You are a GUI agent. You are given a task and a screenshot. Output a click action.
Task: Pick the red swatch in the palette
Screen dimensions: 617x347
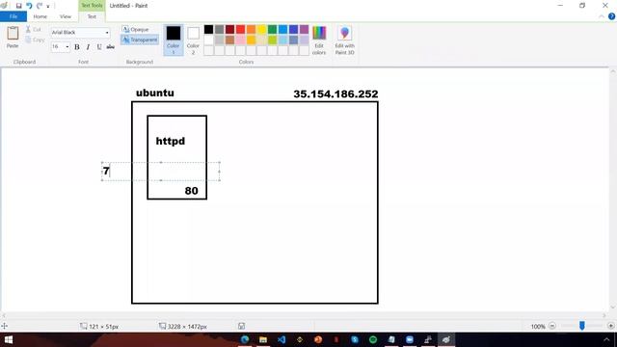point(240,29)
